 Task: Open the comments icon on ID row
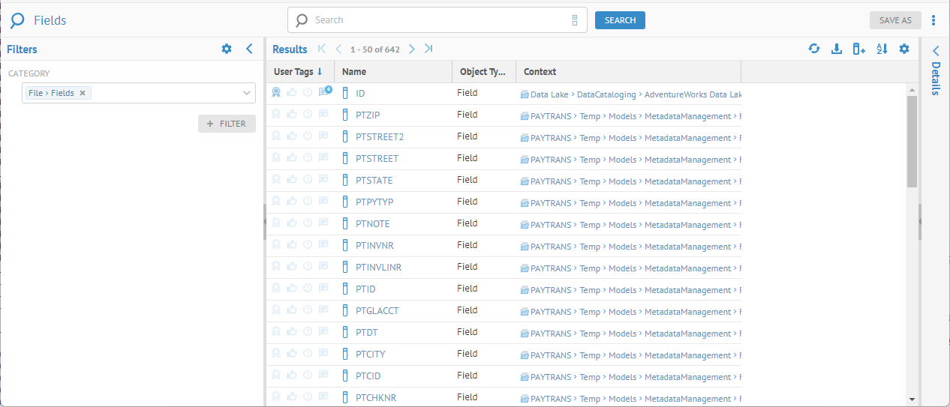(x=323, y=93)
